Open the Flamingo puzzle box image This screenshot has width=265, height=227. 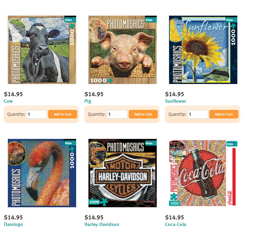pos(42,173)
